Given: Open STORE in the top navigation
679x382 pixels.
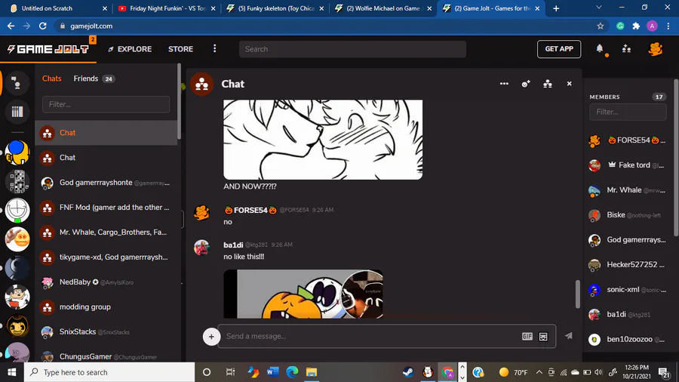Looking at the screenshot, I should coord(180,49).
